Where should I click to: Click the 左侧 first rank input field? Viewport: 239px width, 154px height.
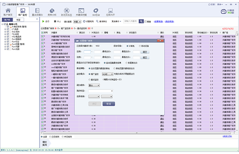pyautogui.click(x=87, y=52)
